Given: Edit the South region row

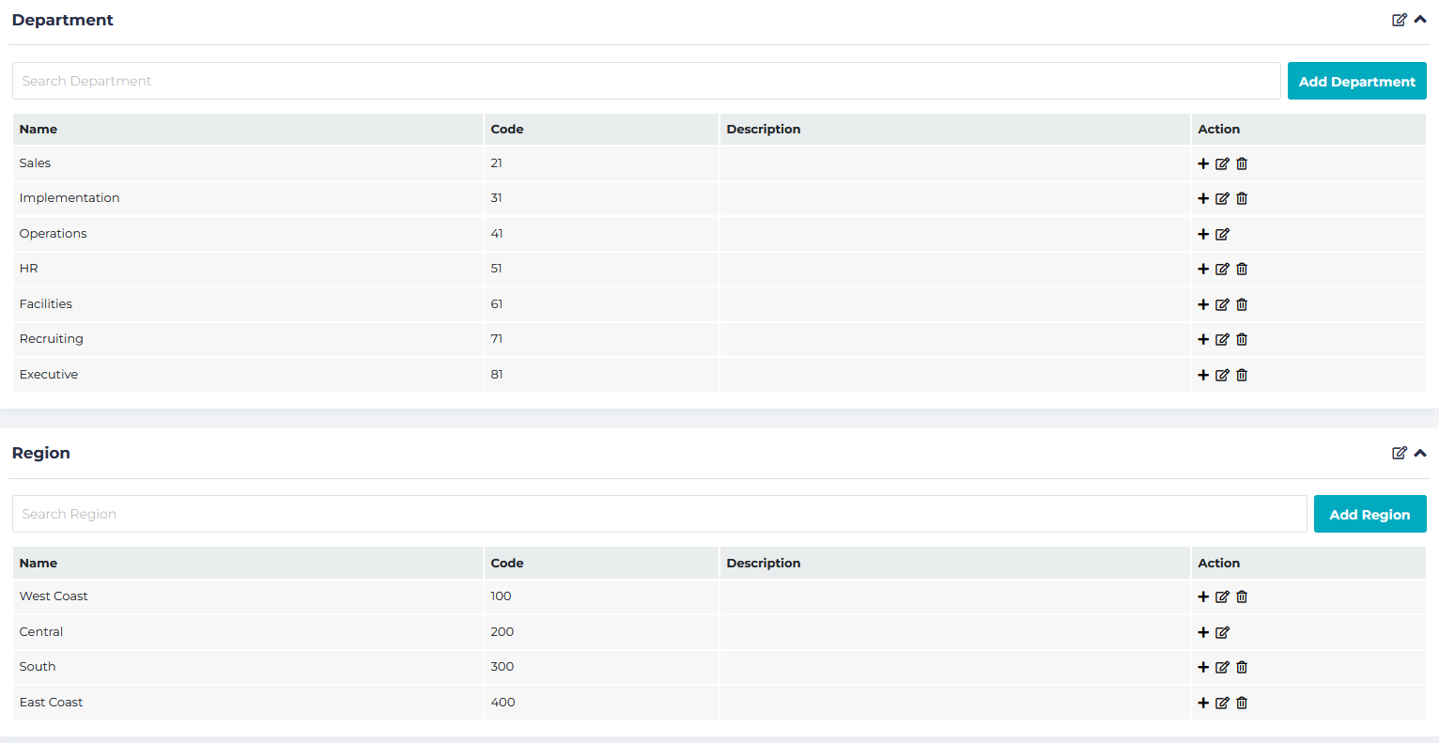Looking at the screenshot, I should (1222, 667).
